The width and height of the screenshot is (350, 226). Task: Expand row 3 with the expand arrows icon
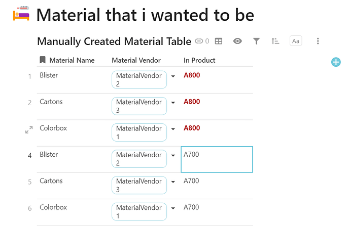(x=29, y=130)
